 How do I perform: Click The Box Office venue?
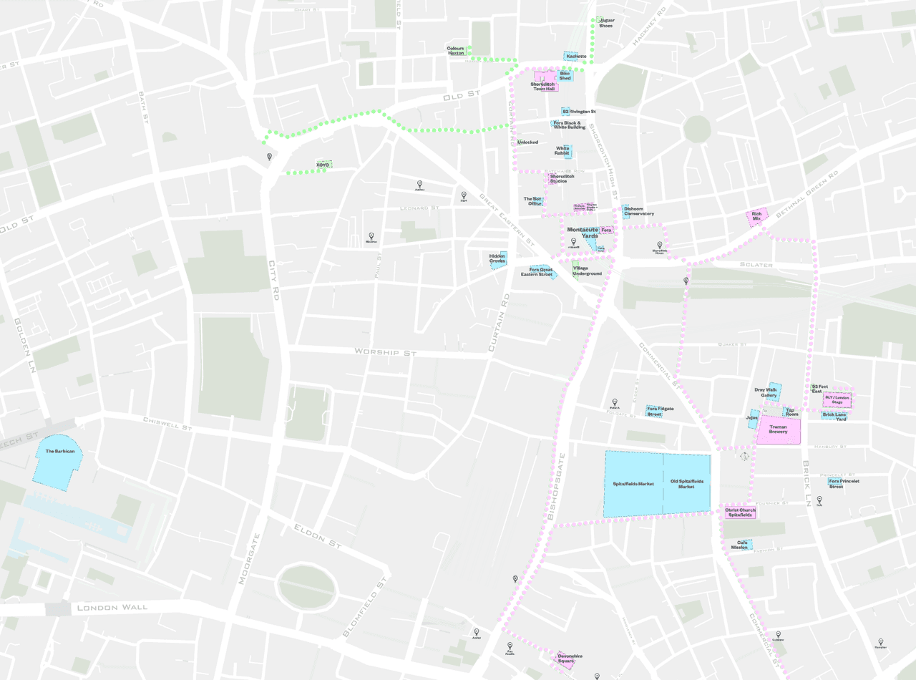point(533,201)
